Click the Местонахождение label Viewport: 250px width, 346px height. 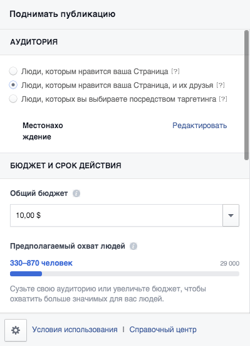click(43, 131)
